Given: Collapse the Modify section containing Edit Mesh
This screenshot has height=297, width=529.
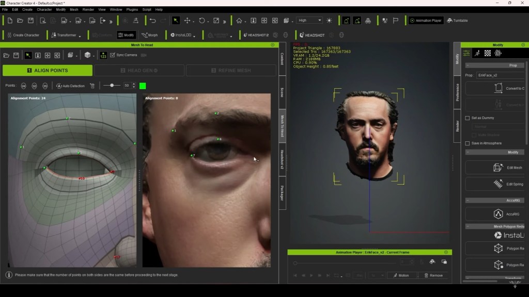Looking at the screenshot, I should point(468,152).
